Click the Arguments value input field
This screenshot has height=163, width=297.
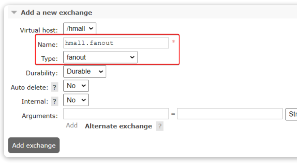229,114
